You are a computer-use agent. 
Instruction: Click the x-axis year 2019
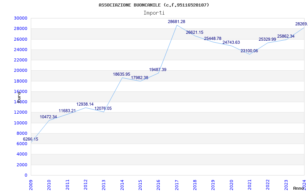(x=213, y=185)
